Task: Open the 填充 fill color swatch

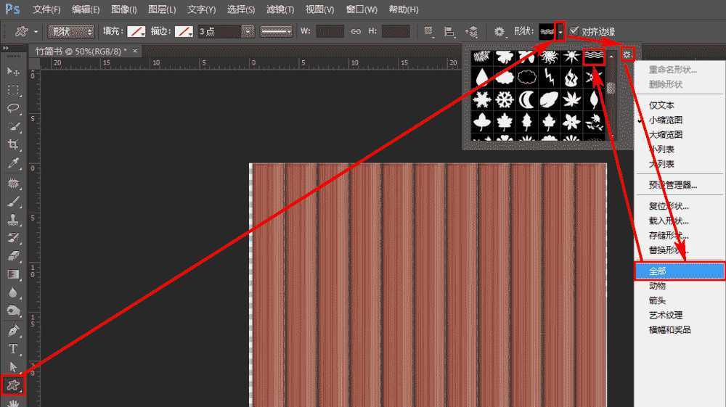Action: 136,31
